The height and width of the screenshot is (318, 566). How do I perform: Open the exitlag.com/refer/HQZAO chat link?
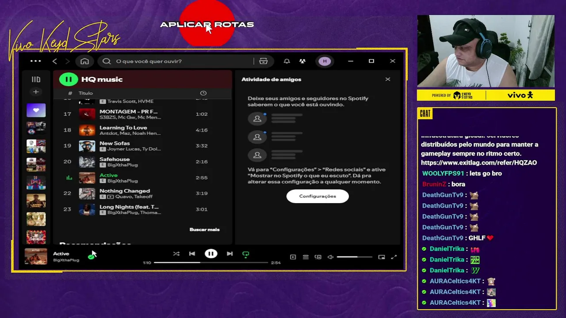[x=479, y=163]
